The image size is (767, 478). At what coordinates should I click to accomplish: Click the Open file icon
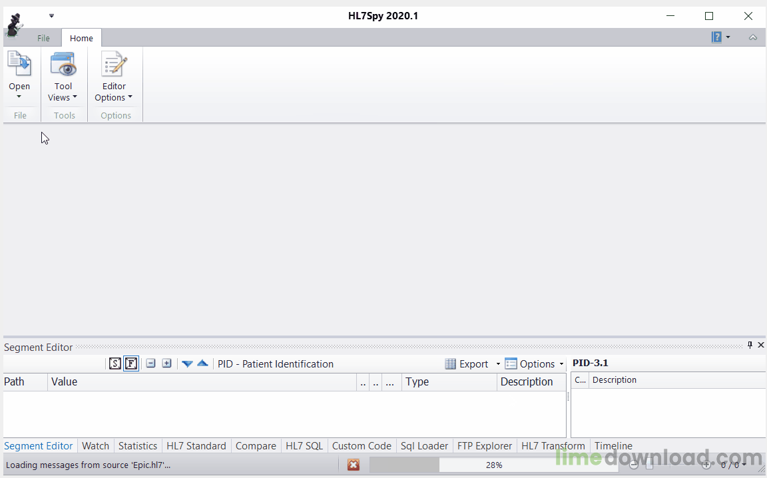click(19, 64)
